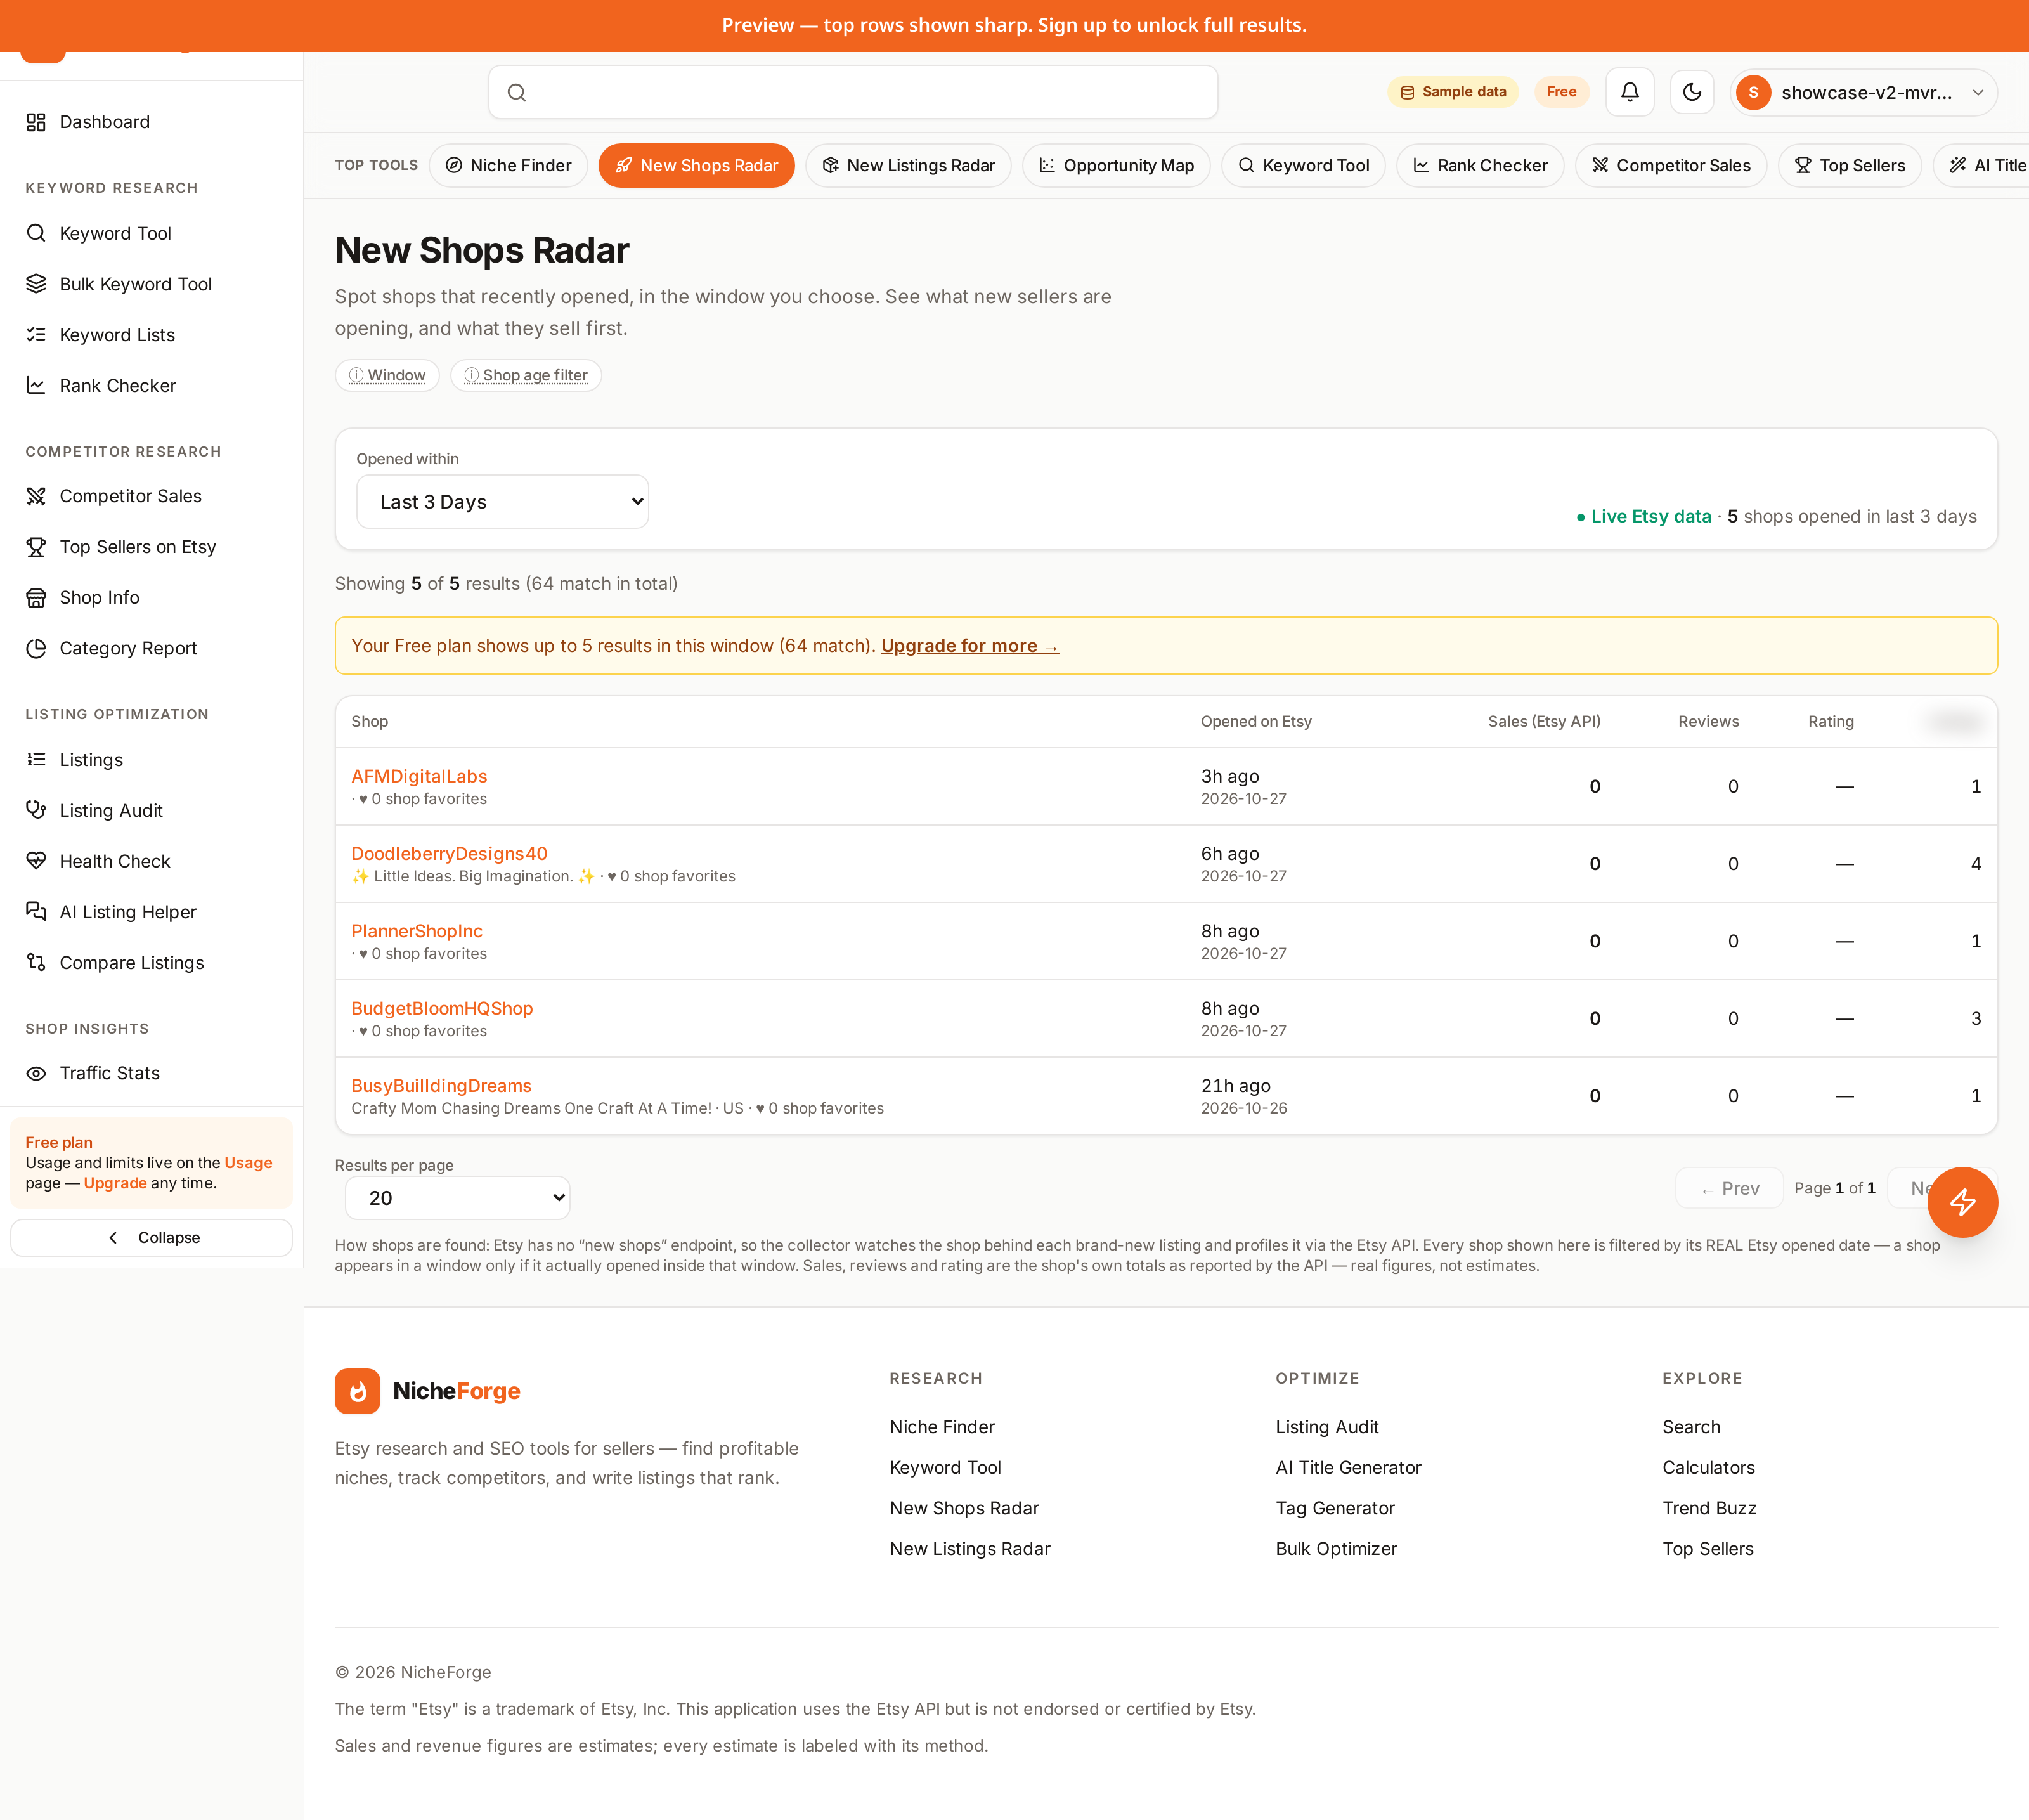This screenshot has height=1820, width=2029.
Task: Expand the showcase-v2-mvr account menu
Action: (1864, 92)
